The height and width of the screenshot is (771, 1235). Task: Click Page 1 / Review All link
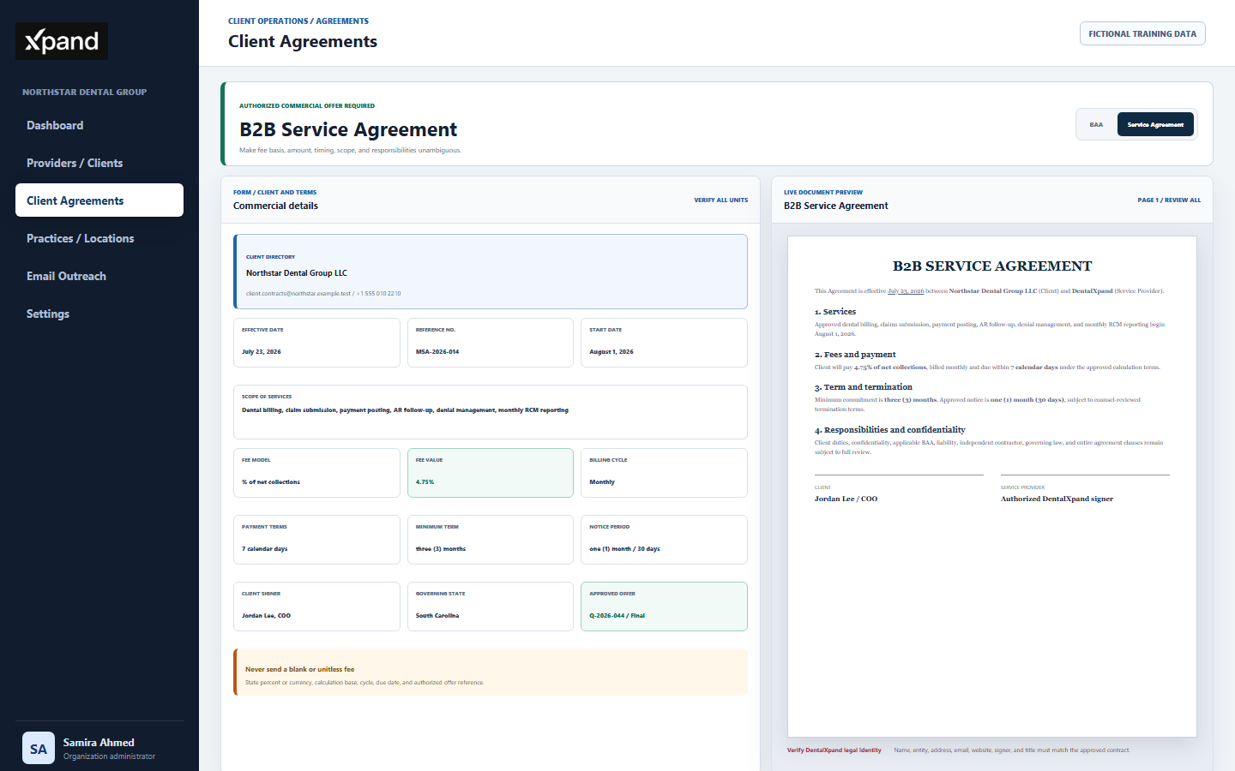pyautogui.click(x=1169, y=200)
